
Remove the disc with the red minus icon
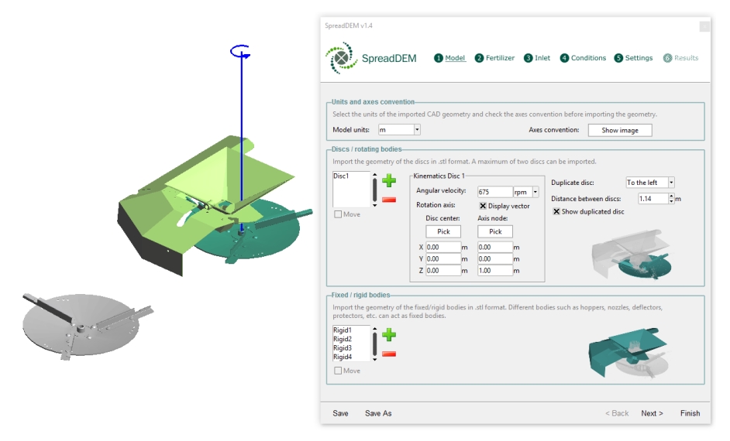(x=389, y=200)
